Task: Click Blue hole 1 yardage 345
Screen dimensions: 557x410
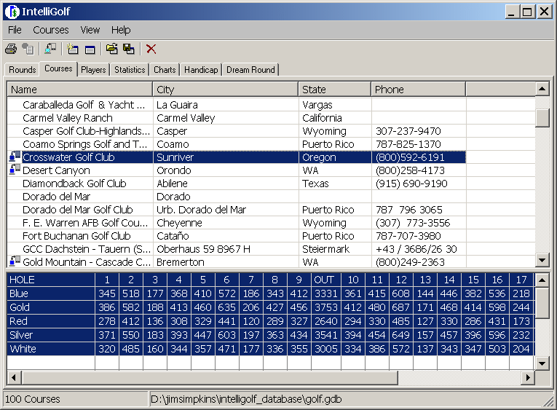Action: [107, 293]
